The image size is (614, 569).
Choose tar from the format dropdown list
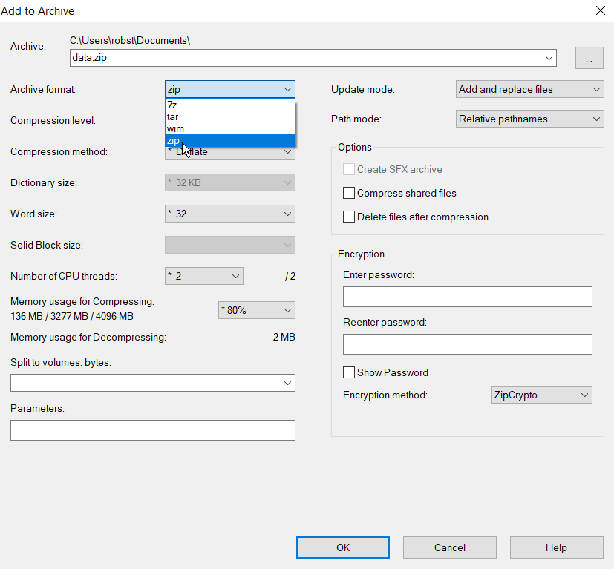pos(230,116)
